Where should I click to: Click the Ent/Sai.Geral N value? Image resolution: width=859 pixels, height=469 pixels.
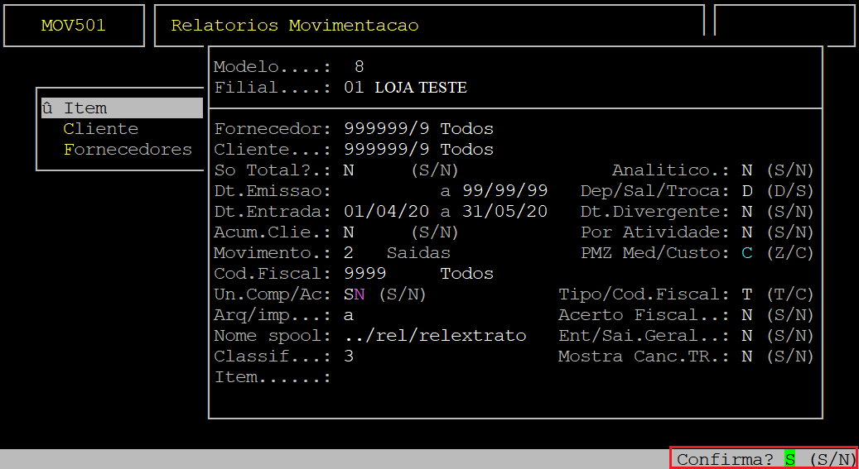pyautogui.click(x=746, y=336)
